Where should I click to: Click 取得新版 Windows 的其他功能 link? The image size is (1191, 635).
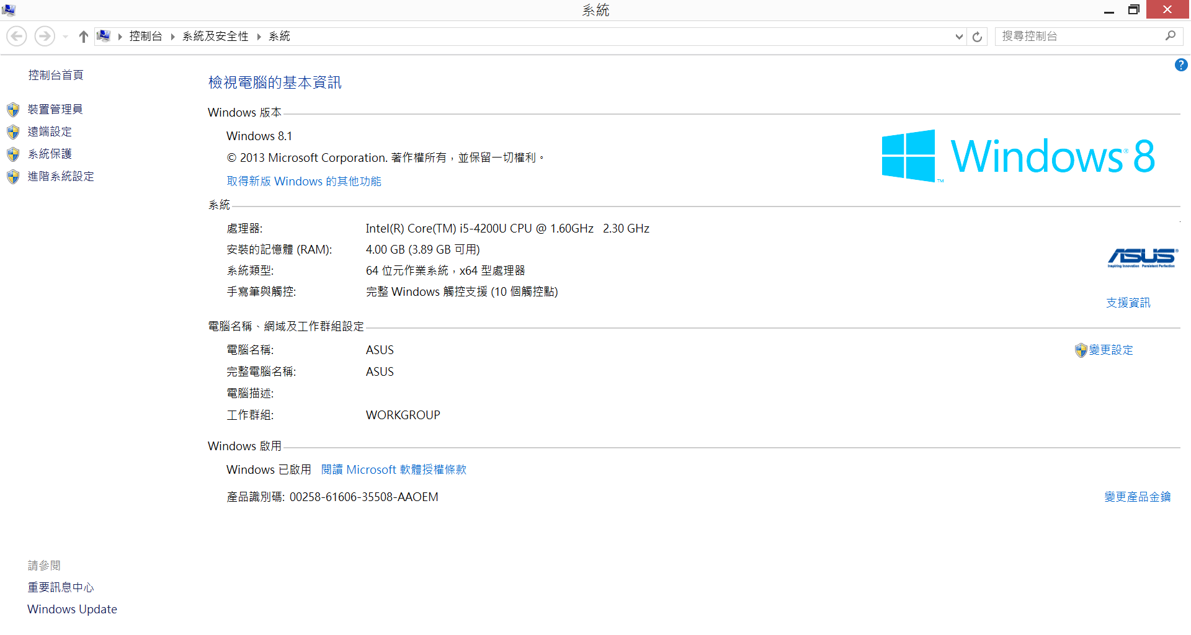point(304,182)
